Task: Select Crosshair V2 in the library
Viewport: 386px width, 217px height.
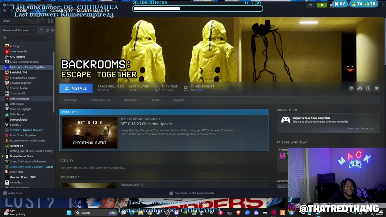Action: point(17,93)
